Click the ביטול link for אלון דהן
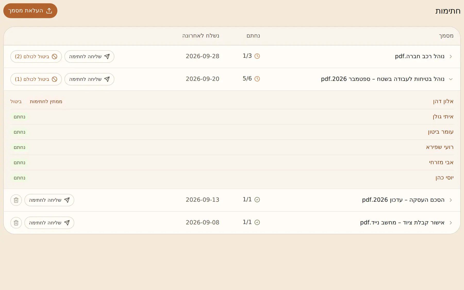This screenshot has height=290, width=464. pyautogui.click(x=16, y=101)
